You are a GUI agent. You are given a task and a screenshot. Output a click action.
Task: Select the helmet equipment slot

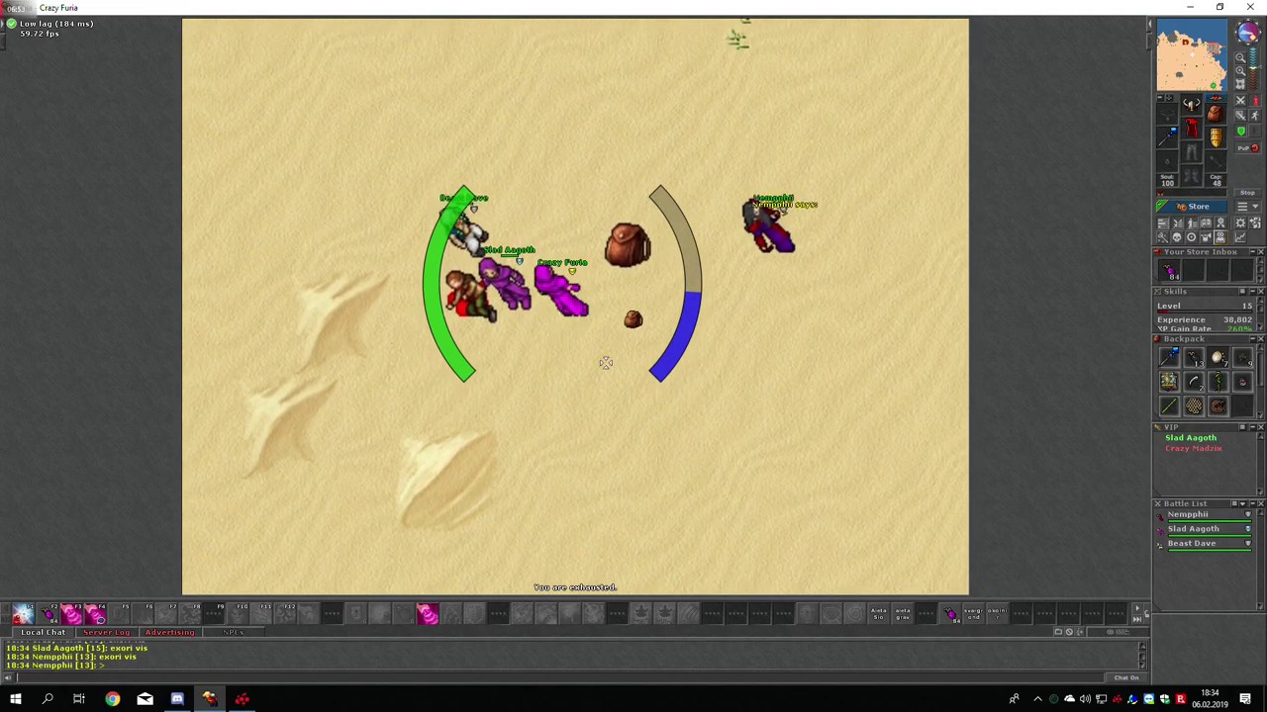click(x=1192, y=106)
